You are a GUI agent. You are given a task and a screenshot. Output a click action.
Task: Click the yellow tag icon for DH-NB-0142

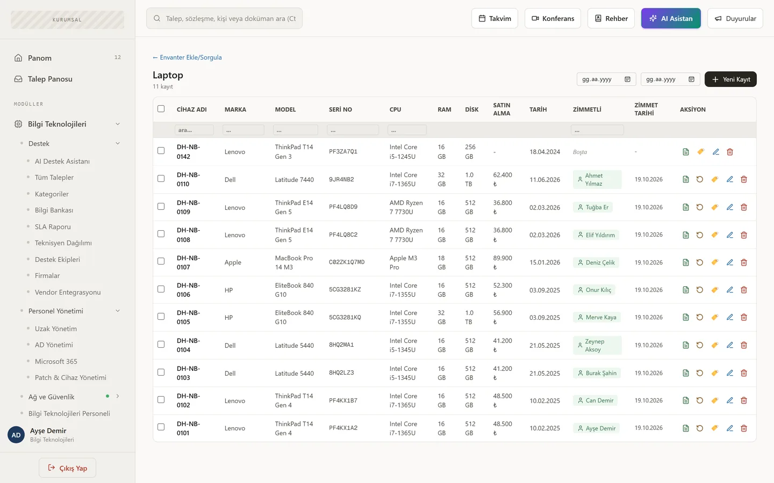click(x=701, y=152)
